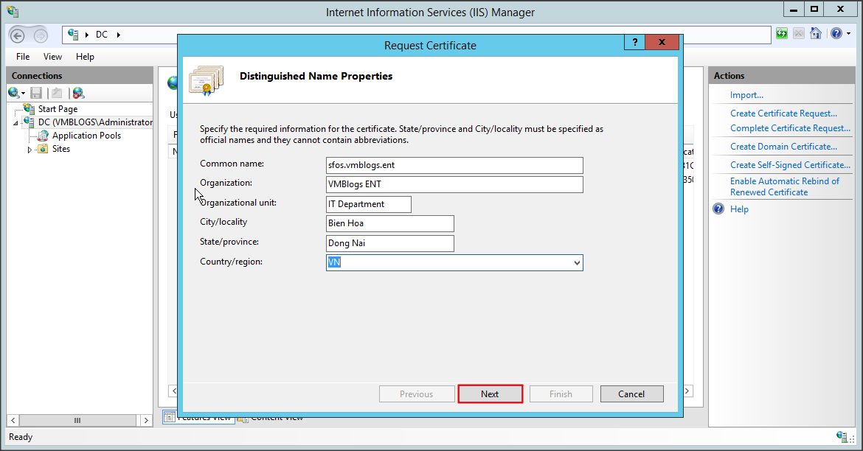
Task: Click the Organizational unit text field
Action: 369,204
